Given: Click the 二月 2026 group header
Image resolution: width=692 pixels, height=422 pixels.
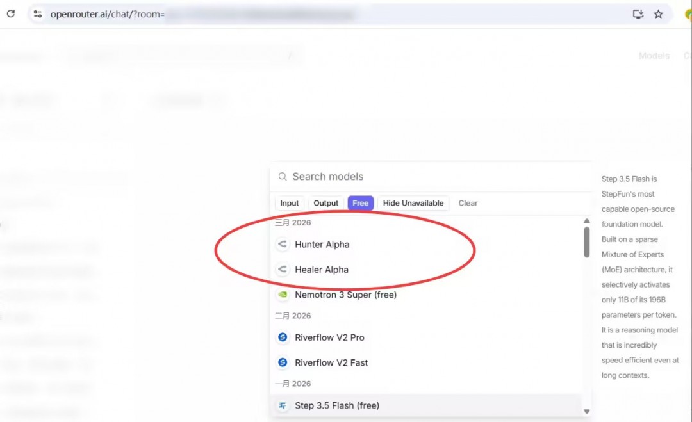Looking at the screenshot, I should (293, 316).
